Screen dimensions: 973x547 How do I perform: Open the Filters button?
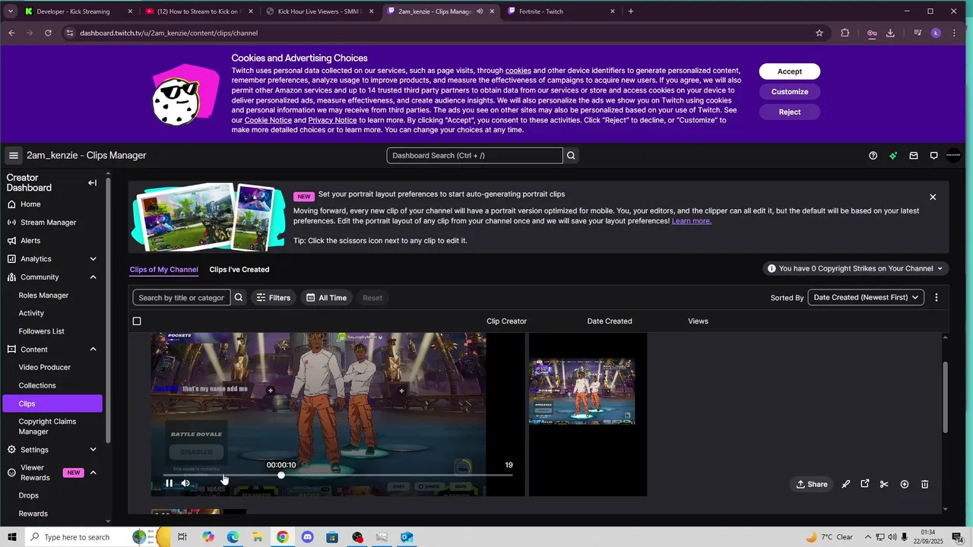coord(273,298)
